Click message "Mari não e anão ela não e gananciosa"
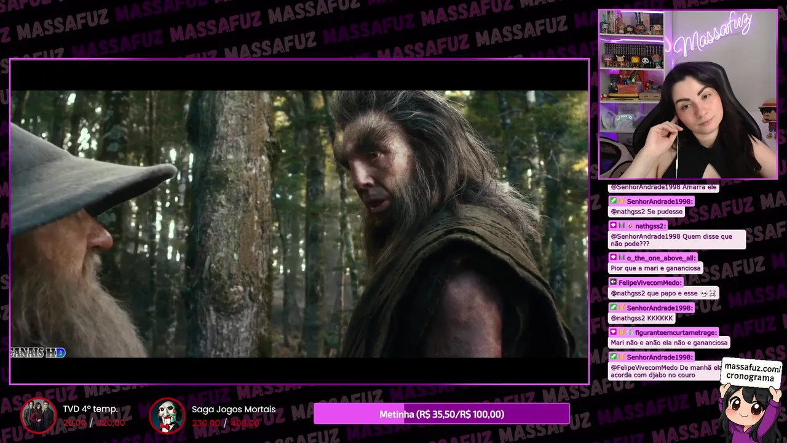 669,343
